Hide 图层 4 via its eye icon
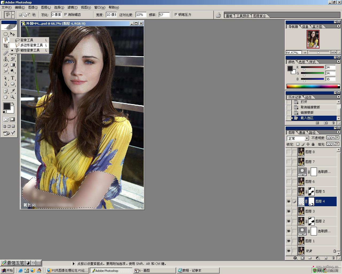 (289, 201)
